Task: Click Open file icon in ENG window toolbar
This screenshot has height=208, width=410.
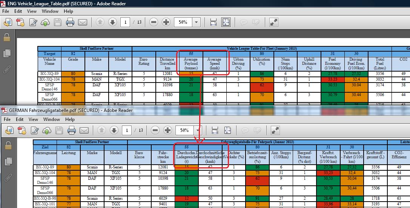Action: tap(8, 23)
